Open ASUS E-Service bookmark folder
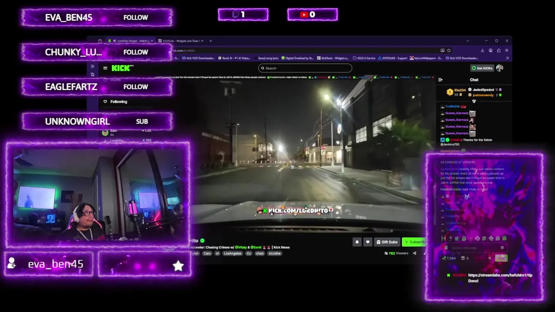The image size is (555, 312). click(x=364, y=58)
